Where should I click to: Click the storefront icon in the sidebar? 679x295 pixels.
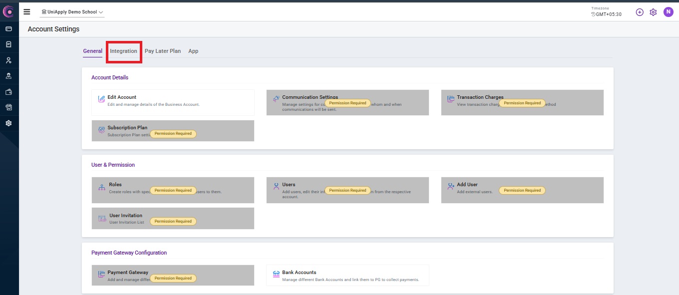(x=8, y=107)
